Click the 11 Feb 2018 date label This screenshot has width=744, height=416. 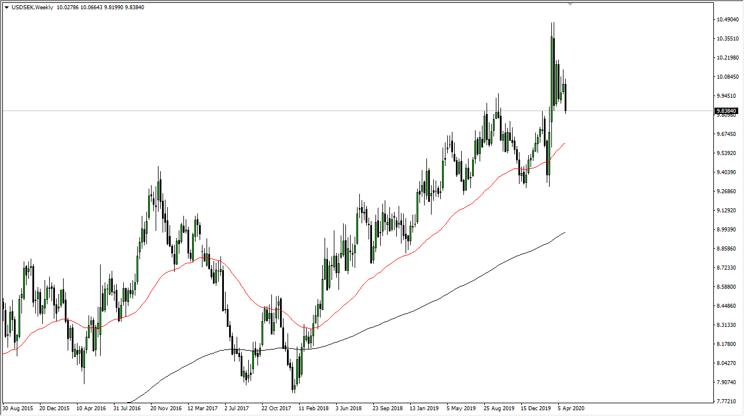pos(312,408)
